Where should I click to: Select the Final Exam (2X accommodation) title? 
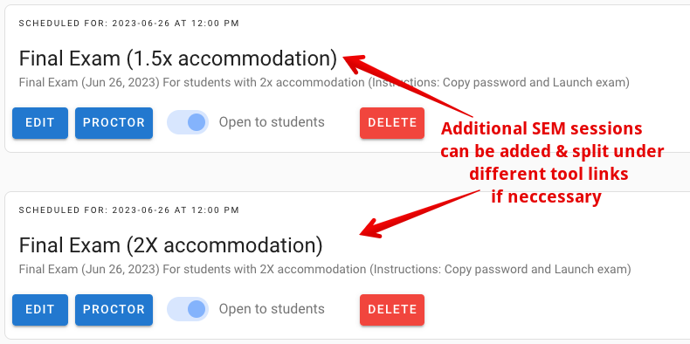coord(170,245)
